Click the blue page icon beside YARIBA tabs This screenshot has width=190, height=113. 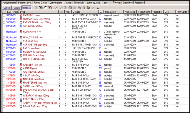click(x=21, y=26)
